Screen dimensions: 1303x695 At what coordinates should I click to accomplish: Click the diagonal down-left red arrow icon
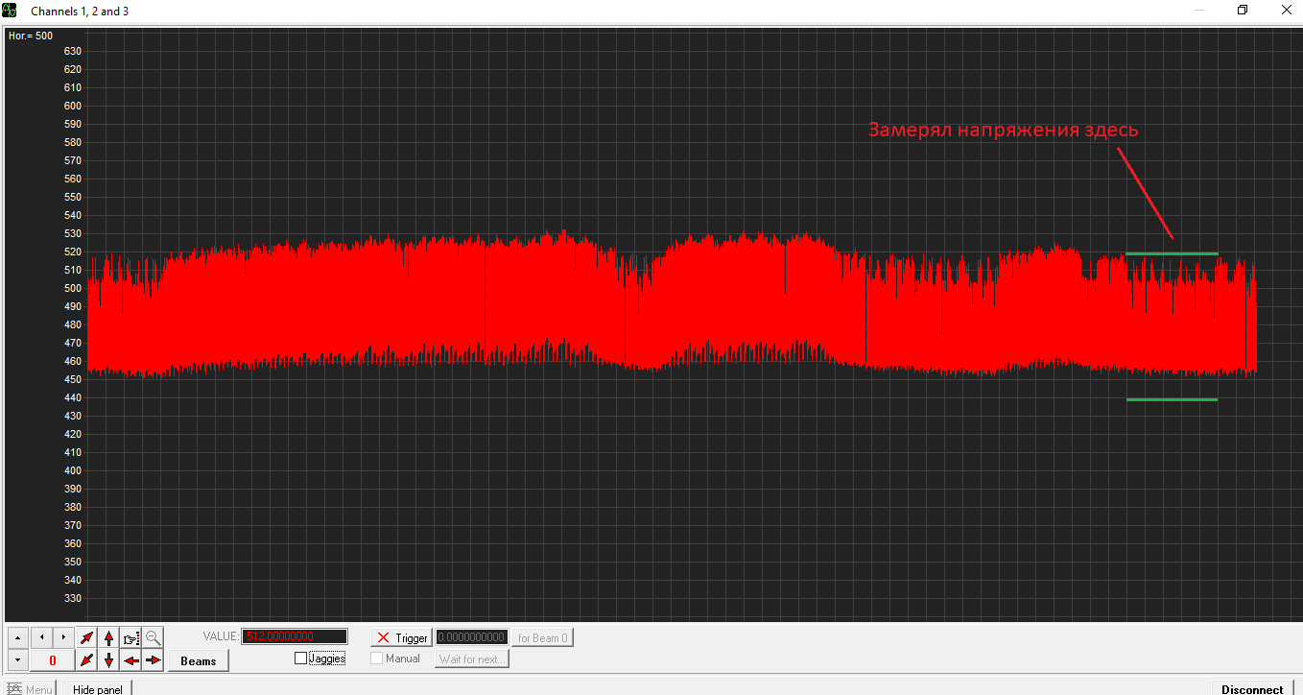point(87,660)
